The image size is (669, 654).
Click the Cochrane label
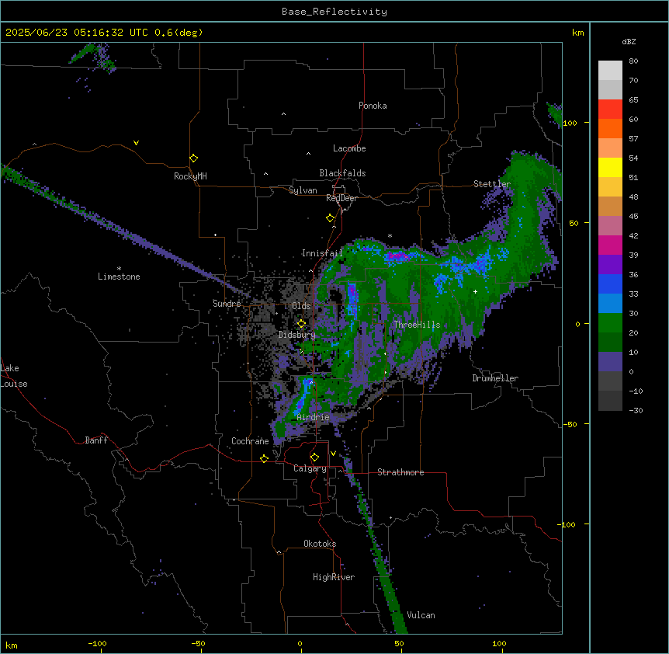click(x=250, y=441)
